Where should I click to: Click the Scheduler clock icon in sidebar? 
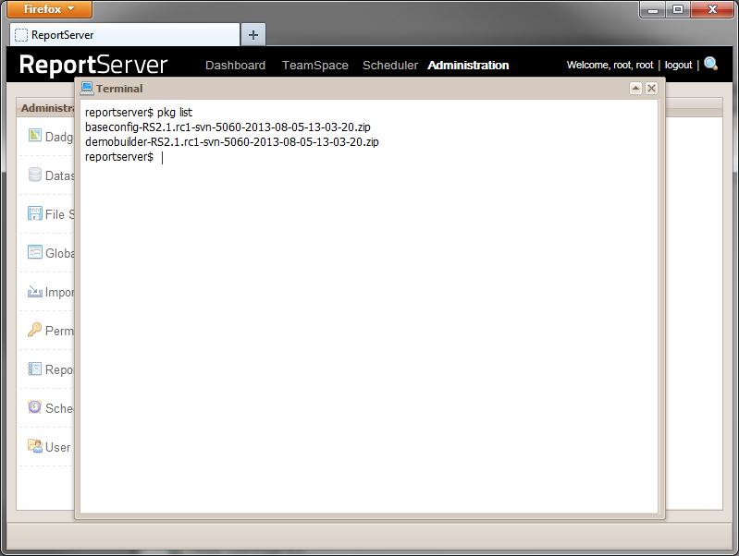(x=35, y=406)
